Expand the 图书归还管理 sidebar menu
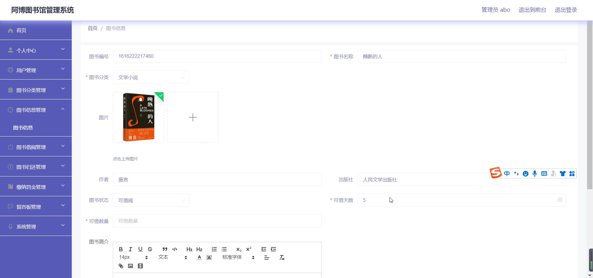The image size is (593, 278). [36, 166]
